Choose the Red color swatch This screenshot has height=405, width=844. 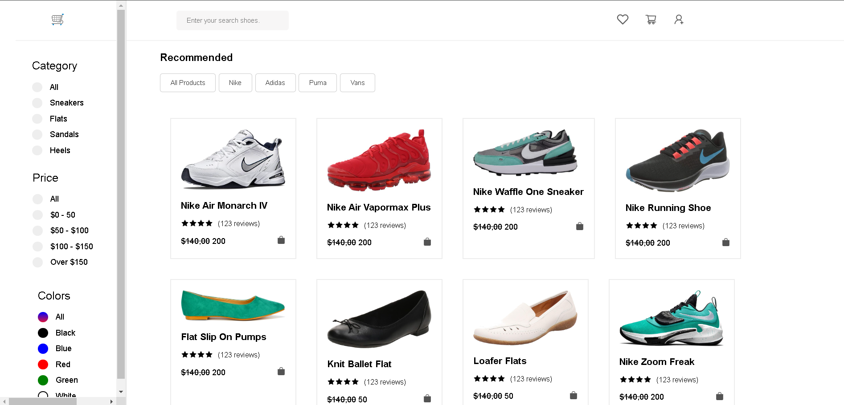(x=43, y=364)
